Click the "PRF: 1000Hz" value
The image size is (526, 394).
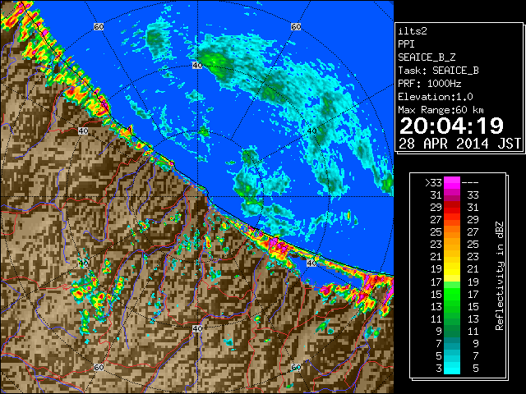click(430, 84)
